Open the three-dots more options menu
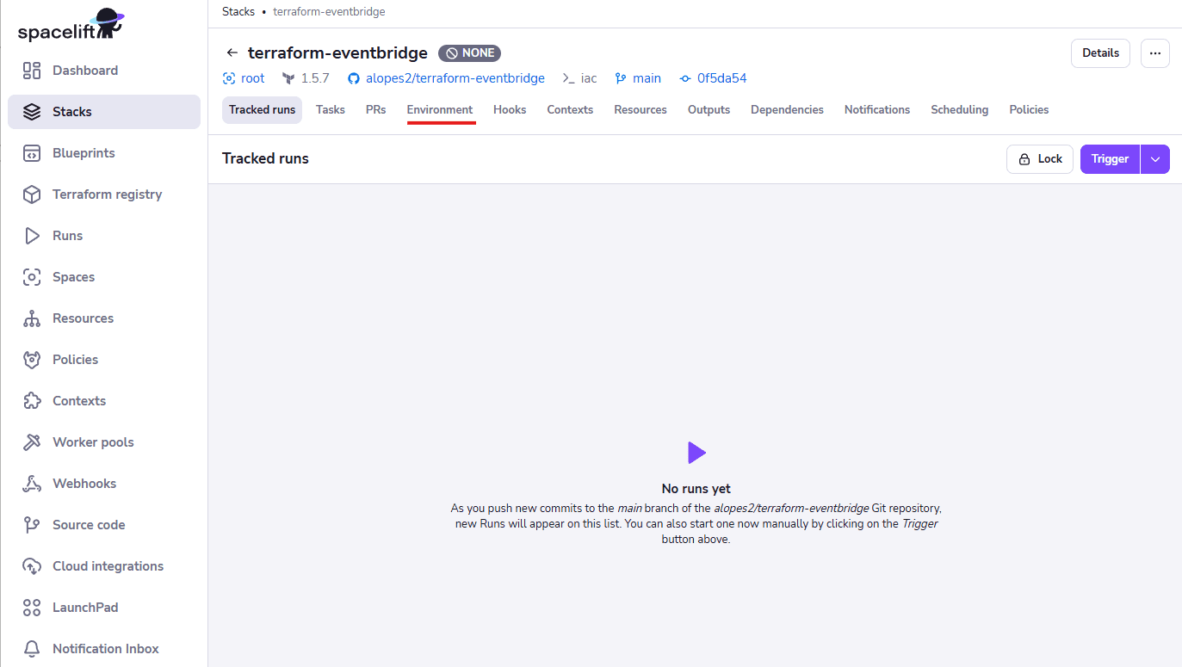1182x667 pixels. (1155, 53)
